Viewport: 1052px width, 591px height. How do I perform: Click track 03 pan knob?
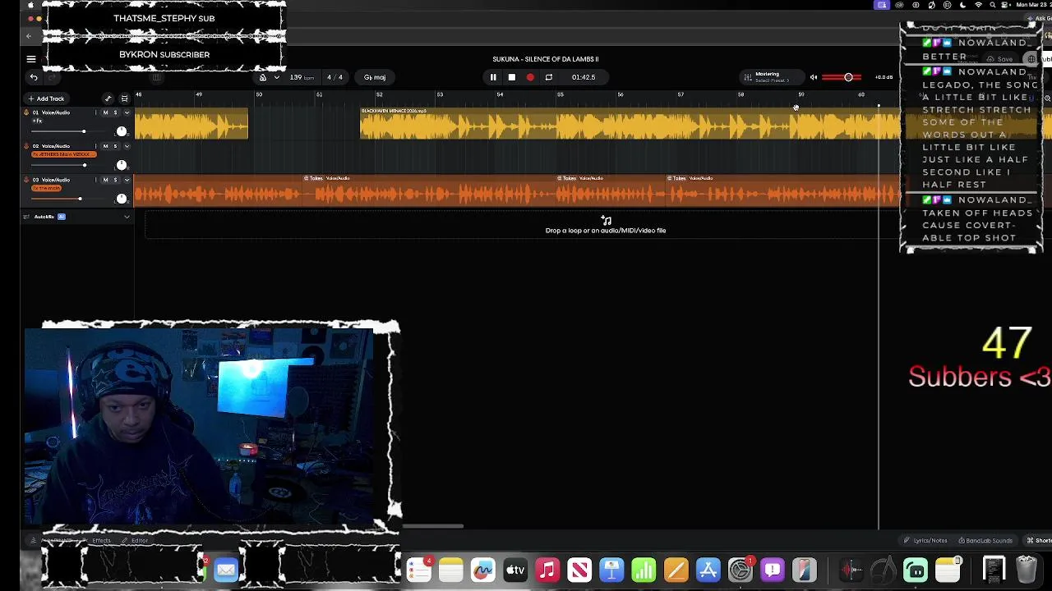click(122, 199)
